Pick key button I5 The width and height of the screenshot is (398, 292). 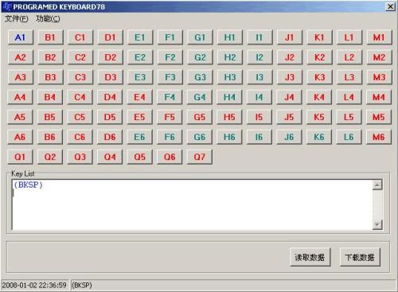259,117
